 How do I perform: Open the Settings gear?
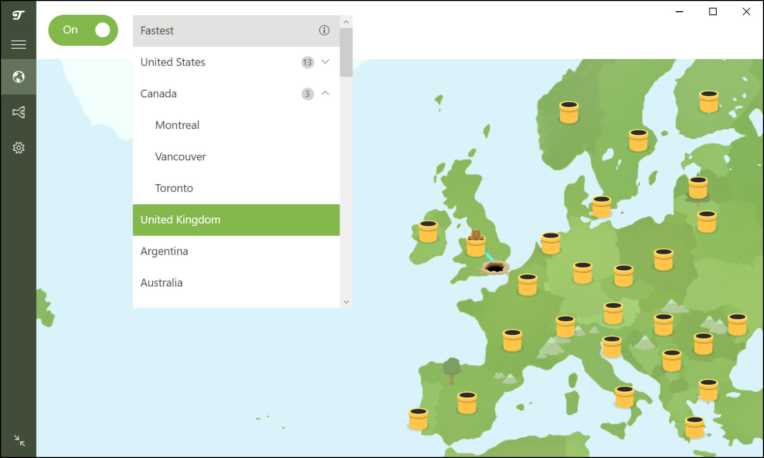point(18,147)
